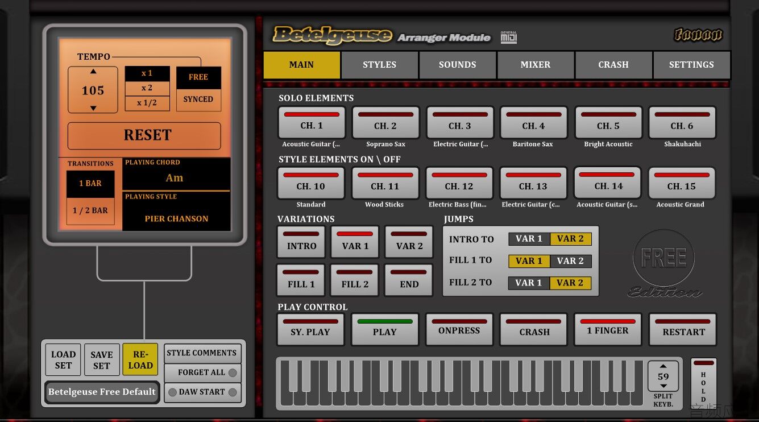Click the PLAY button
Screen dimensions: 759x422
coord(385,329)
